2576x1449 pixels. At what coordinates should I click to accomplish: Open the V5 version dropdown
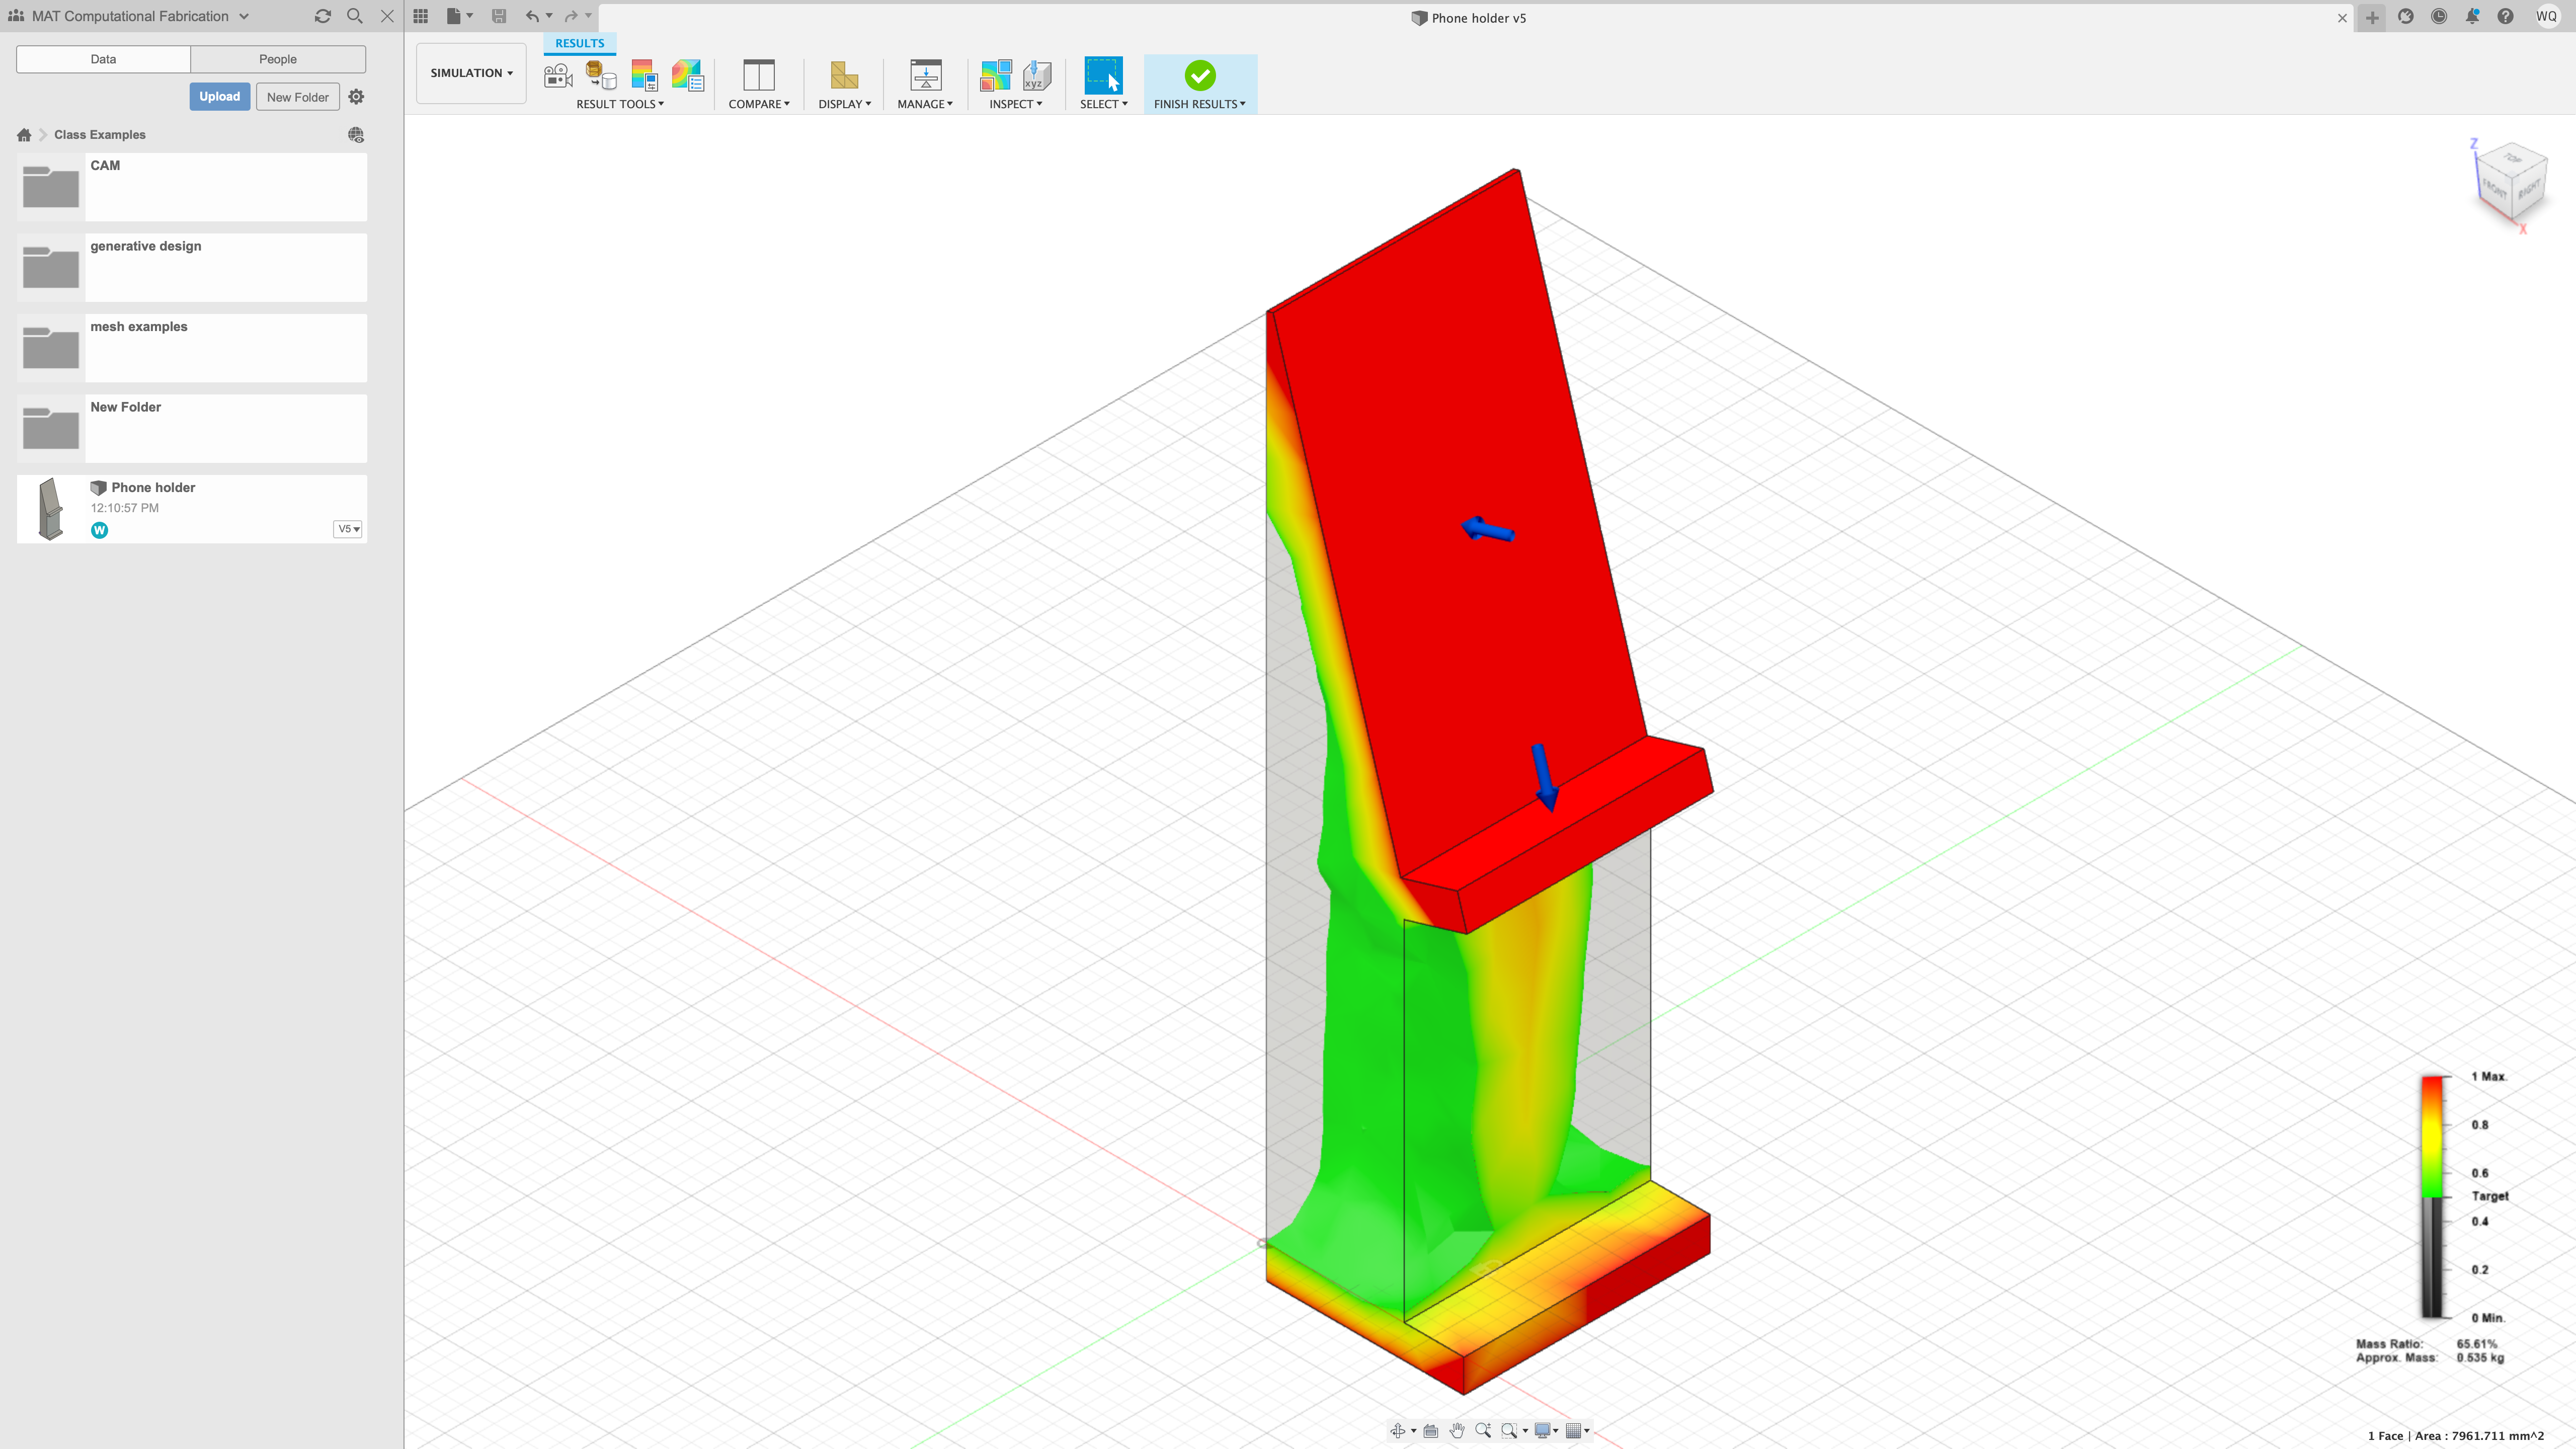[x=348, y=529]
